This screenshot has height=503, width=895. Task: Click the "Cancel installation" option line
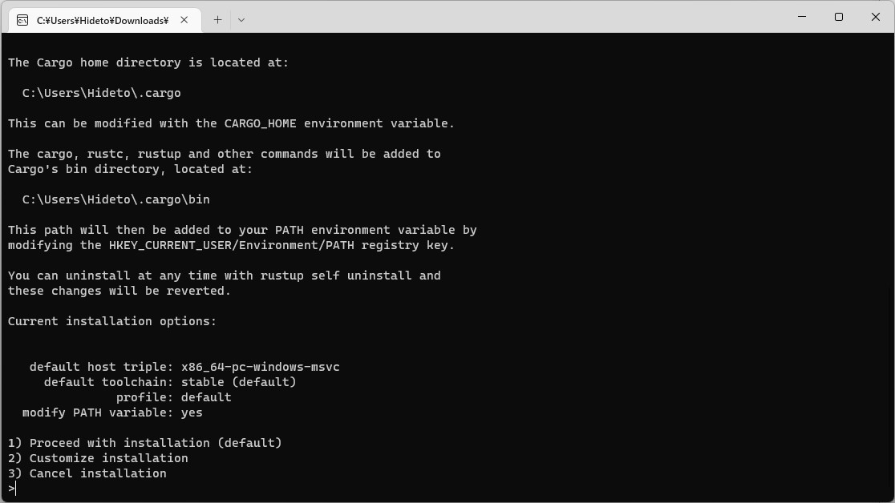[x=87, y=473]
